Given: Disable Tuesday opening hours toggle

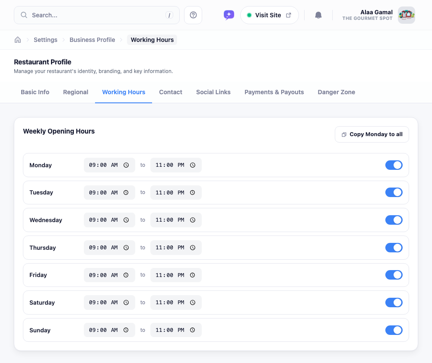Looking at the screenshot, I should tap(394, 192).
